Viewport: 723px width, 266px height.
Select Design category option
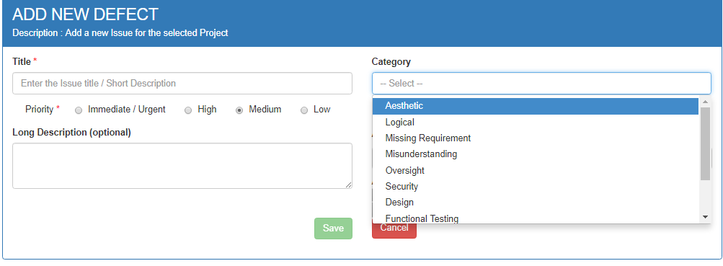[536, 203]
